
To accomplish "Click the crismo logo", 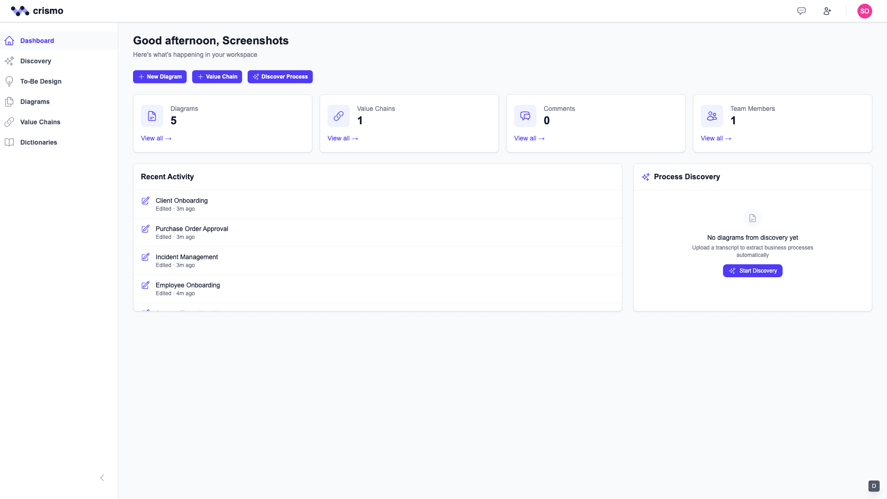I will point(37,11).
